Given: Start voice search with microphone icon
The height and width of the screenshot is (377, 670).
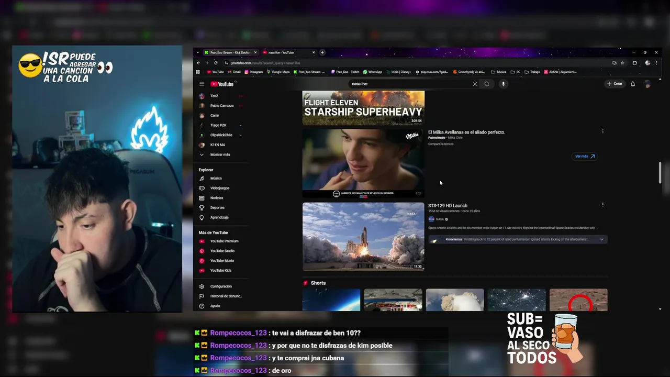Looking at the screenshot, I should click(x=503, y=84).
